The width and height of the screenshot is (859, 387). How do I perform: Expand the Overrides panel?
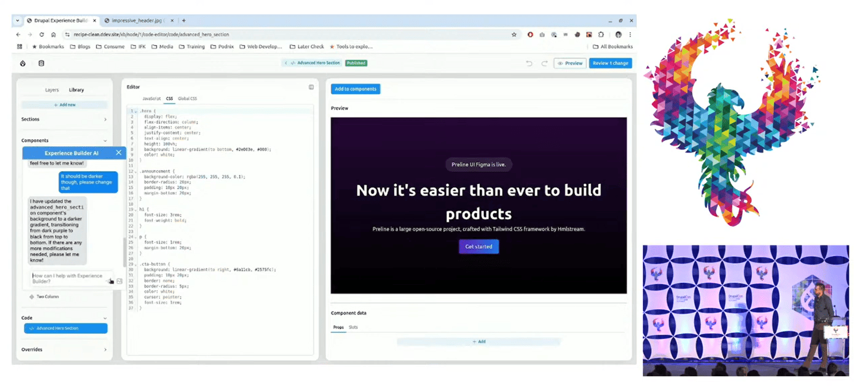(x=105, y=350)
